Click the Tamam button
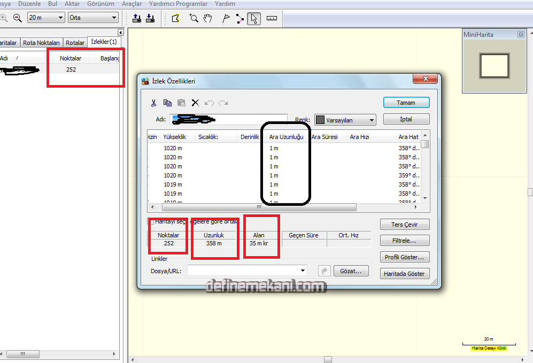 [x=406, y=103]
